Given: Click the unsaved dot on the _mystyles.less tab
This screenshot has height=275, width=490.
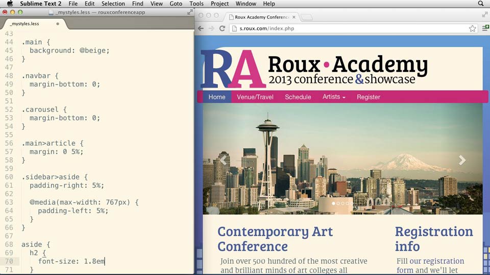Looking at the screenshot, I should click(x=58, y=24).
